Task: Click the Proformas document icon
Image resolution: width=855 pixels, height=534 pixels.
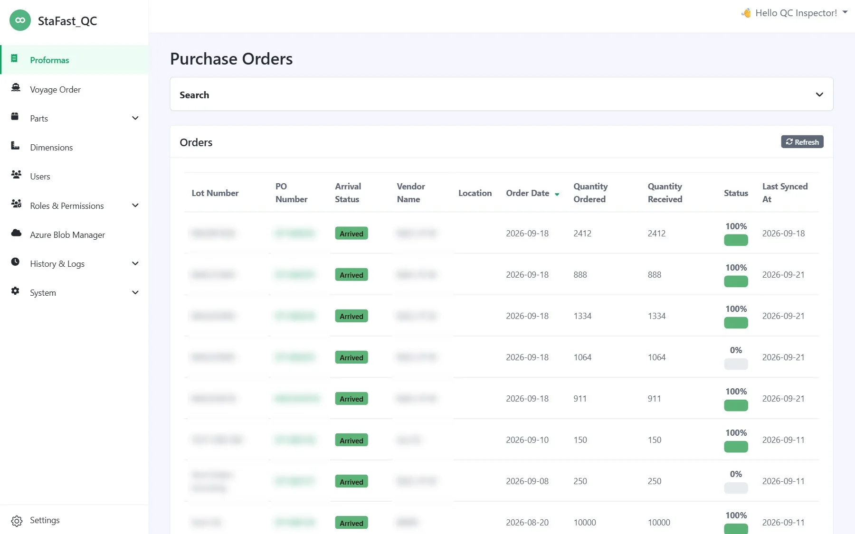Action: [15, 59]
